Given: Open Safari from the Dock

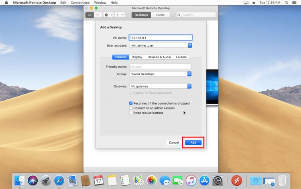Looking at the screenshot, I should click(x=59, y=181).
